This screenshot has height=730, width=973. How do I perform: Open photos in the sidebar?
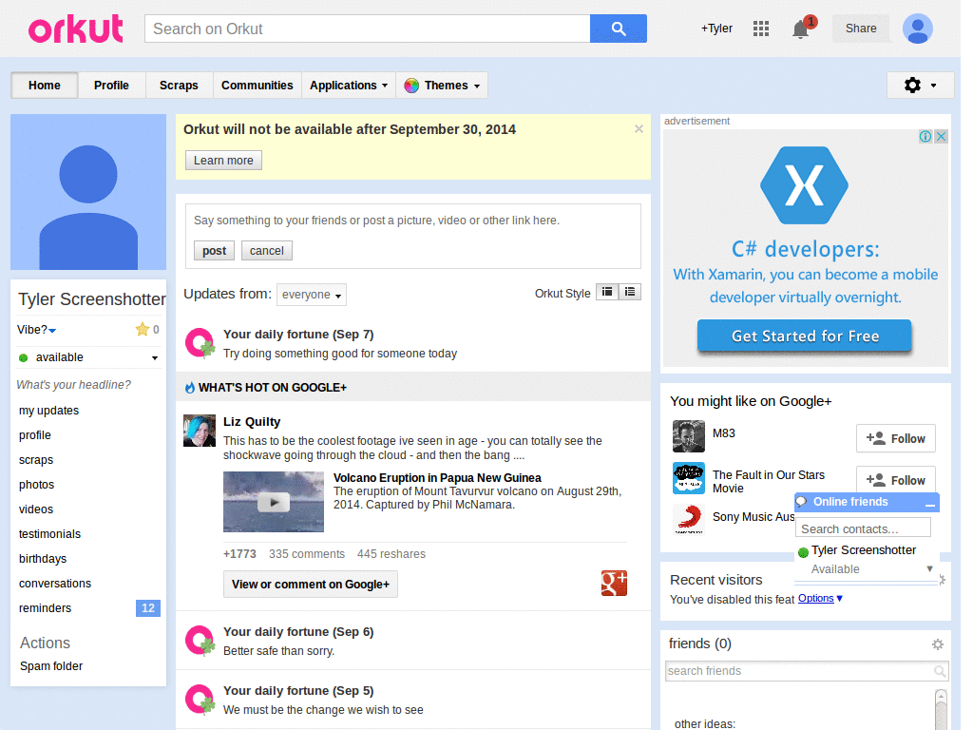click(37, 485)
